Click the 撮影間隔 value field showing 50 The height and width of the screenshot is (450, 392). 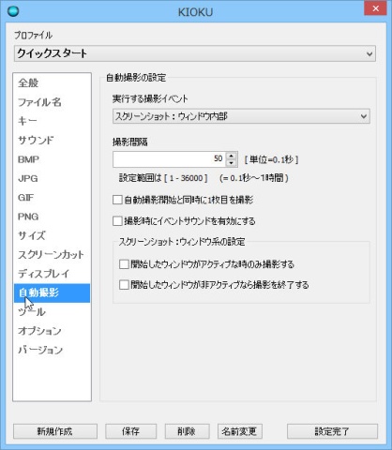click(169, 159)
